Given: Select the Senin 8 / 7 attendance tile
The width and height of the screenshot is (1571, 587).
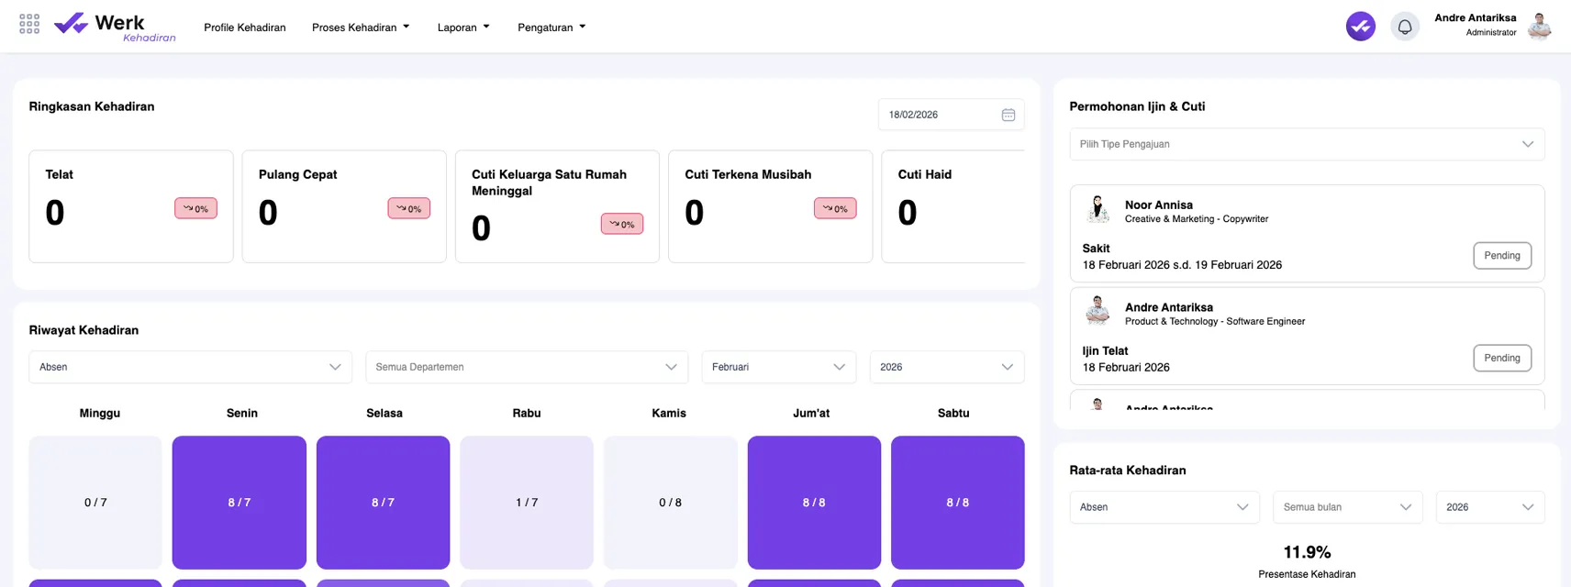Looking at the screenshot, I should (240, 502).
